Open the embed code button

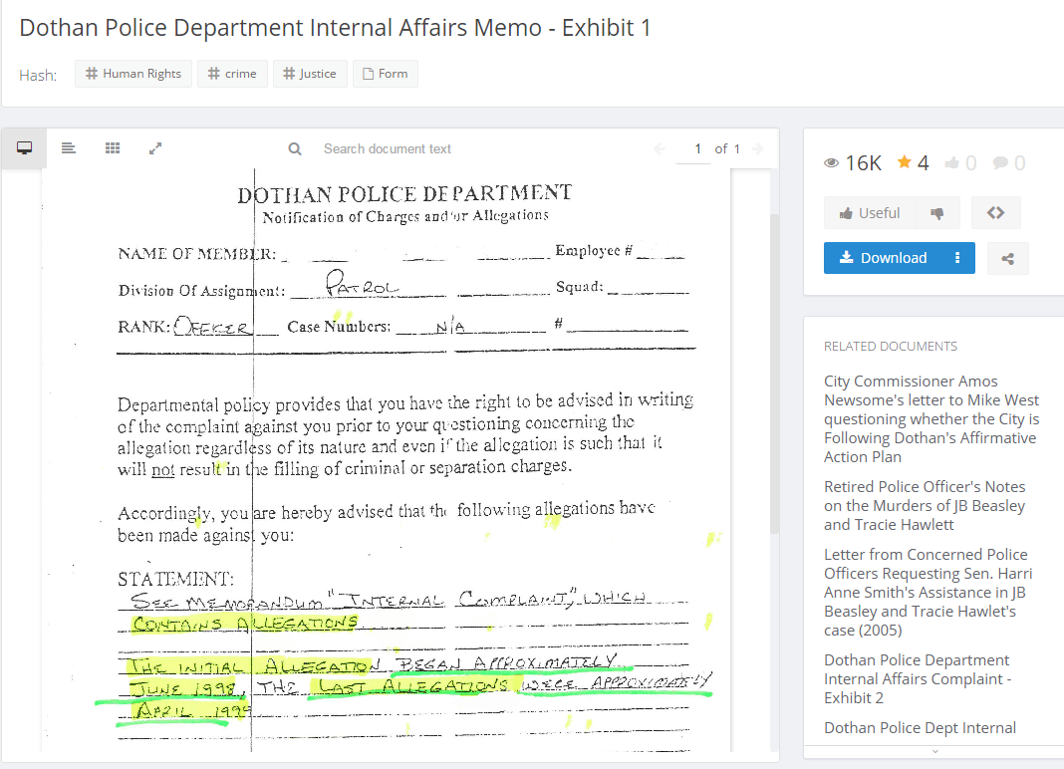(995, 213)
